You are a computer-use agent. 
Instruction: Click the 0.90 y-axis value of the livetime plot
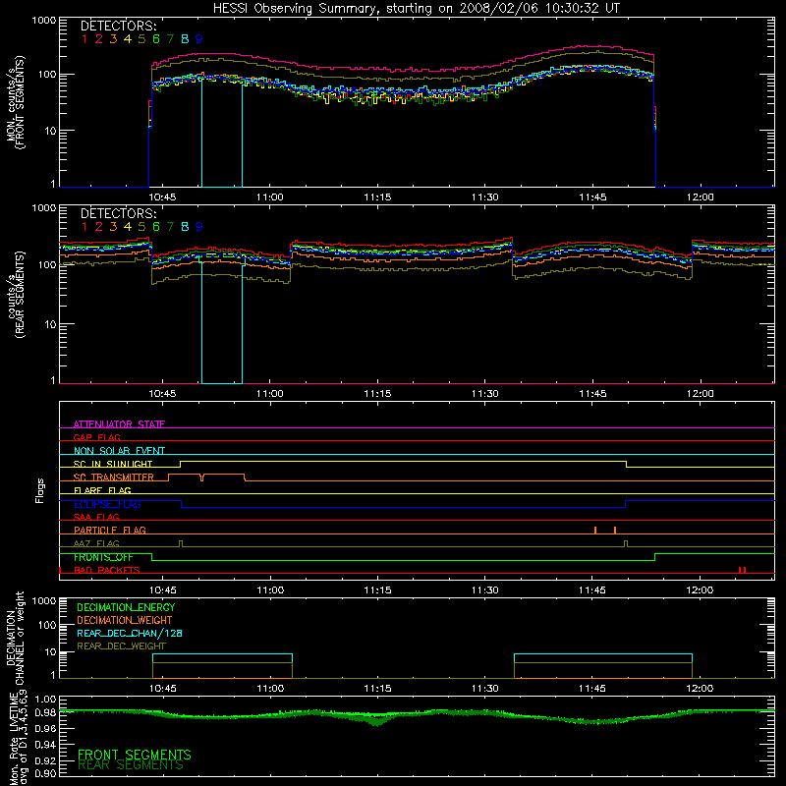coord(44,773)
